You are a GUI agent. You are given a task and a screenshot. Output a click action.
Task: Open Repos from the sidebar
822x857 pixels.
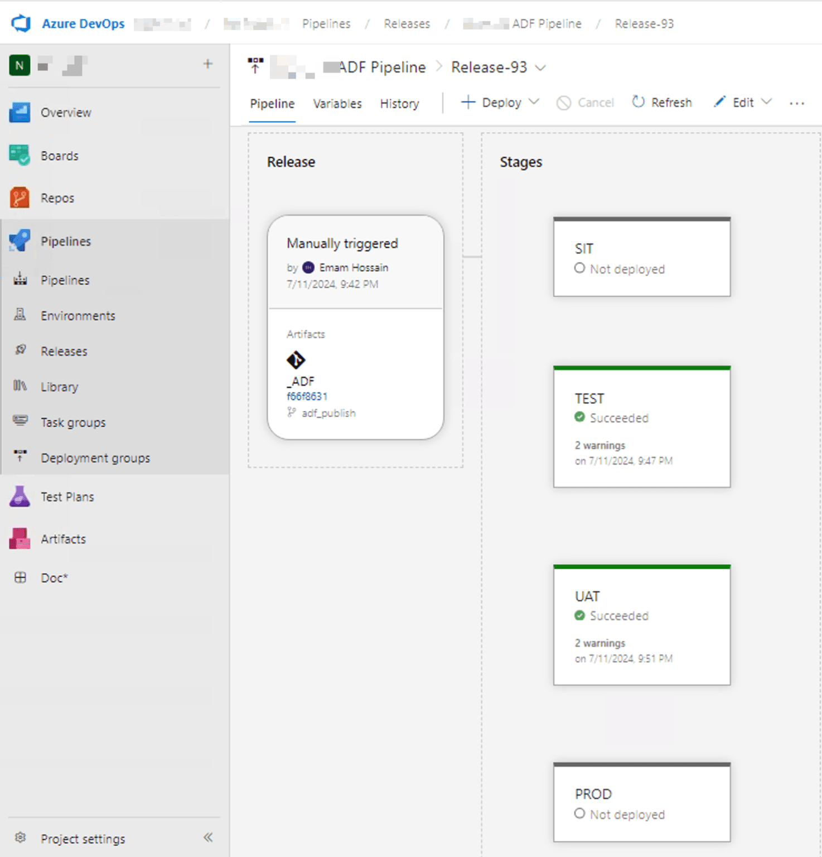tap(57, 198)
